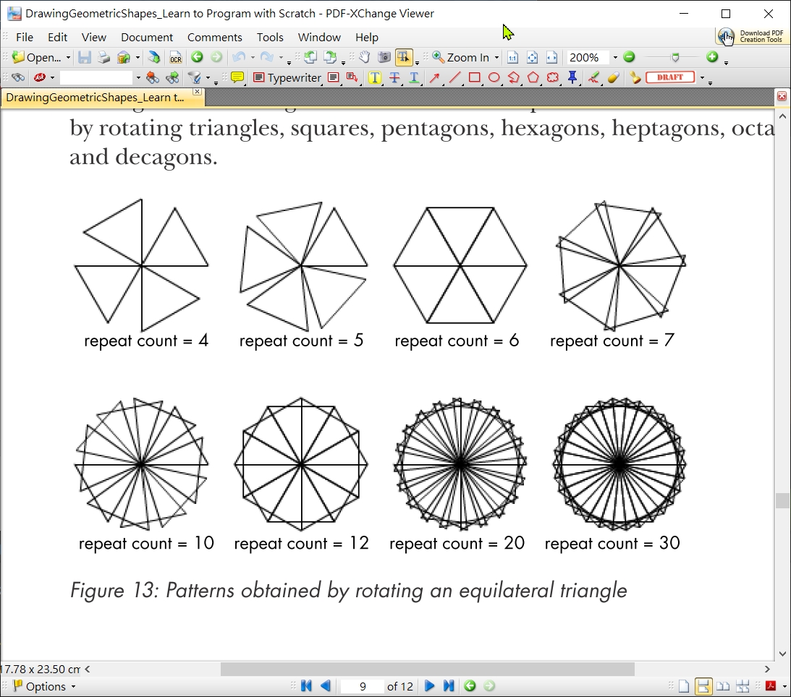
Task: Run OCR on the current page
Action: (x=175, y=57)
